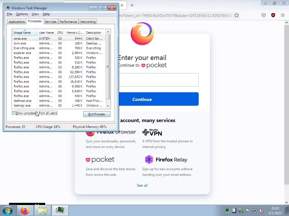The width and height of the screenshot is (289, 216).
Task: Click the muted volume tray icon
Action: [x=261, y=211]
